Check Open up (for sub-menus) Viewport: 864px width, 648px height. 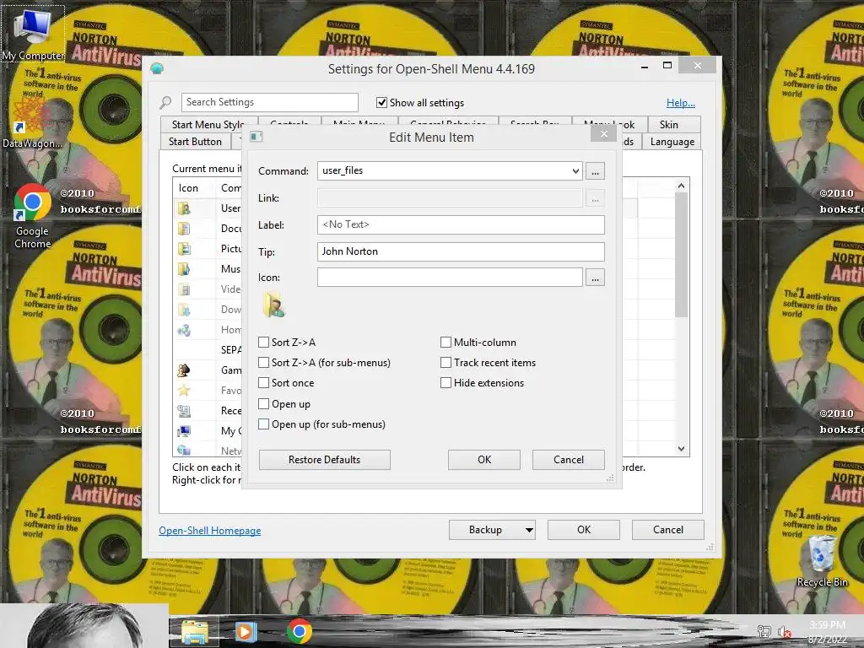point(263,424)
